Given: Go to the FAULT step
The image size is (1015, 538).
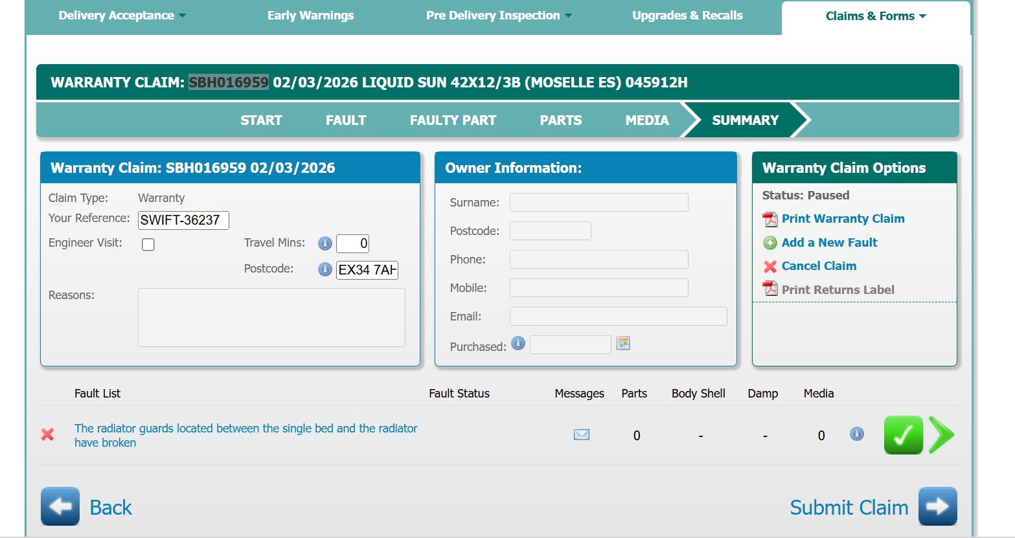Looking at the screenshot, I should point(346,120).
